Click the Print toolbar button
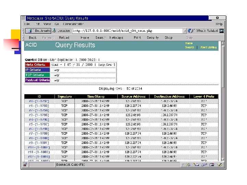247x185 pixels. [137, 38]
